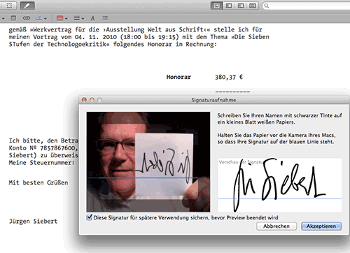Switch to table of contents view
This screenshot has height=253, width=350.
241,6
